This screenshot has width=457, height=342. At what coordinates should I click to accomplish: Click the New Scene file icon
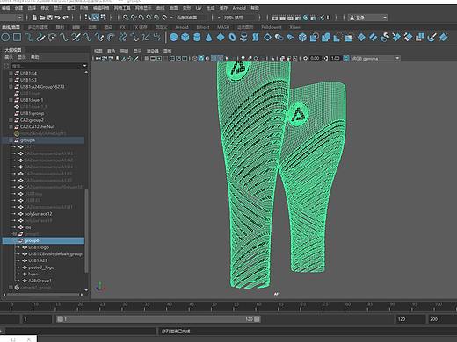pyautogui.click(x=34, y=18)
